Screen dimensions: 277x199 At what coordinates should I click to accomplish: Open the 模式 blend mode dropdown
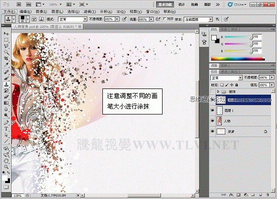pos(73,19)
